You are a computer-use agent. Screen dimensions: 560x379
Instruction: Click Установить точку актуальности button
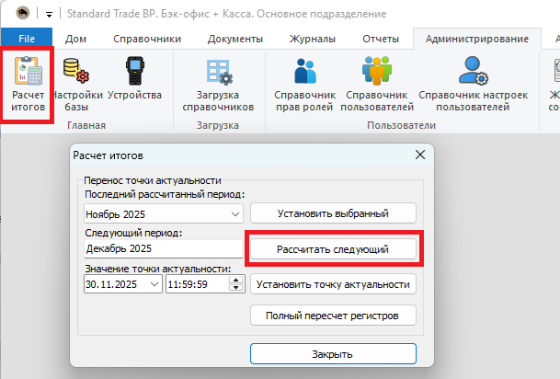tap(333, 284)
